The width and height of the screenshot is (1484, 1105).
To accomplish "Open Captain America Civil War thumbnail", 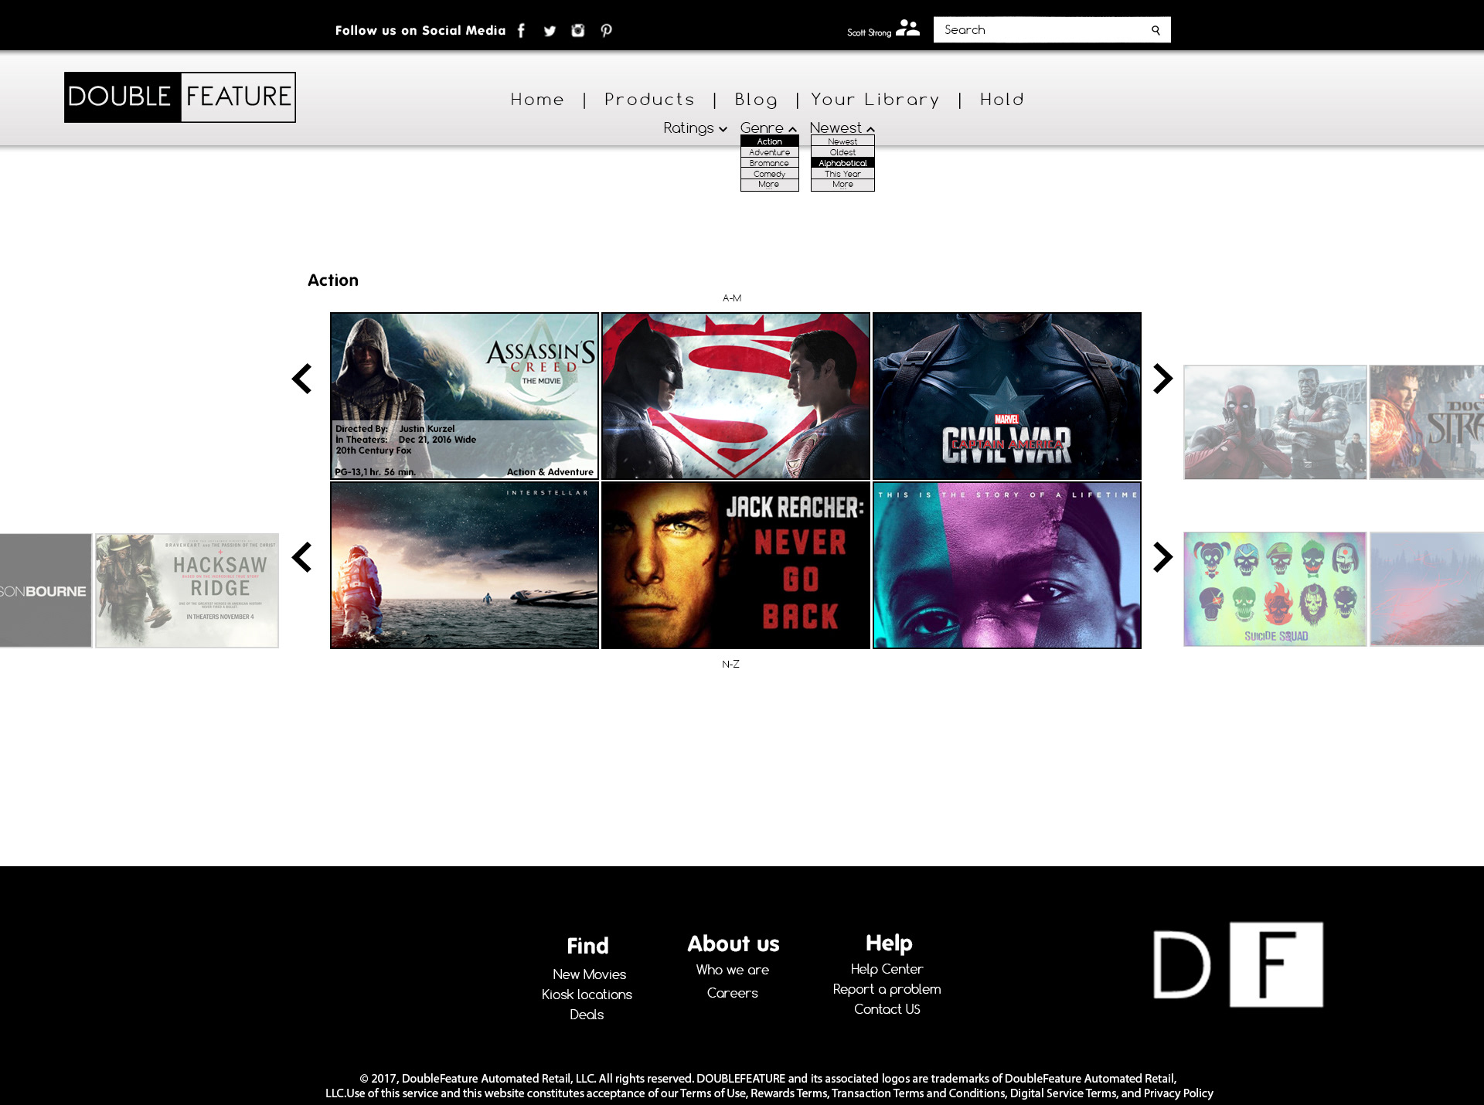I will (x=1007, y=396).
